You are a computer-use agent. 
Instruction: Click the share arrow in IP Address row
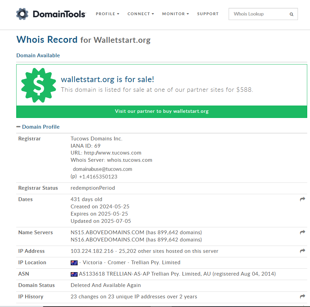click(302, 251)
